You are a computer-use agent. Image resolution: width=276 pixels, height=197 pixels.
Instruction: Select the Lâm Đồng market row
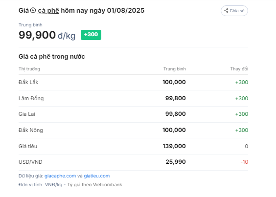click(133, 98)
